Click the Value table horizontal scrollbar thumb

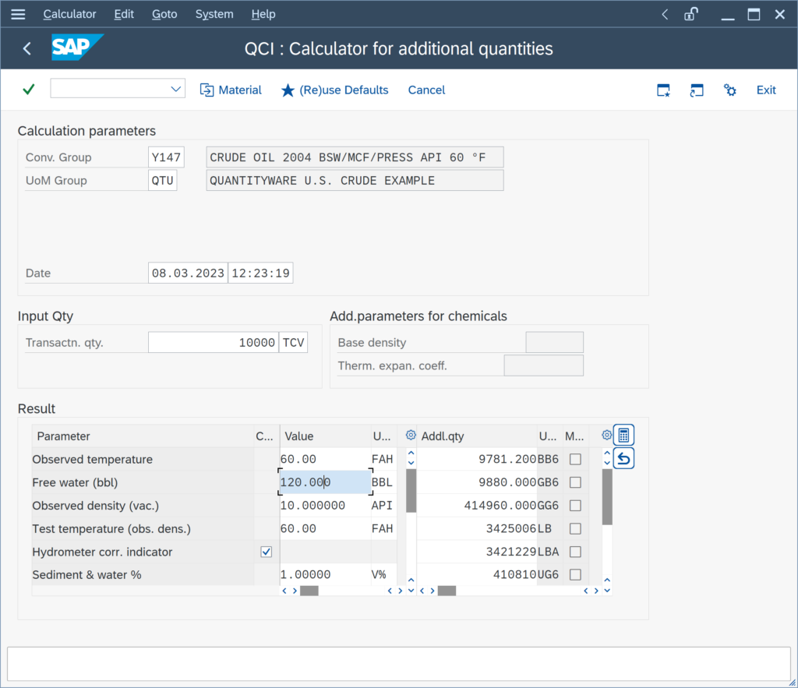tap(309, 591)
